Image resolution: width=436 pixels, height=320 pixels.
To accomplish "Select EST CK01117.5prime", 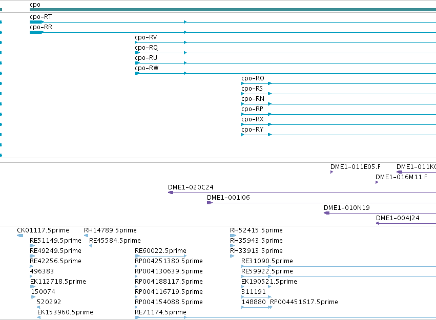I will pyautogui.click(x=43, y=230).
